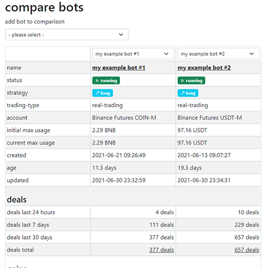268x268 pixels.
Task: Open the '377 deals' total link
Action: [161, 250]
